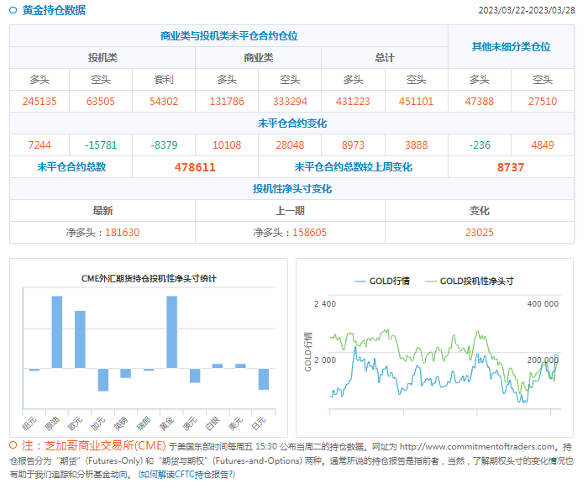Click the 总计 column group header

point(385,58)
